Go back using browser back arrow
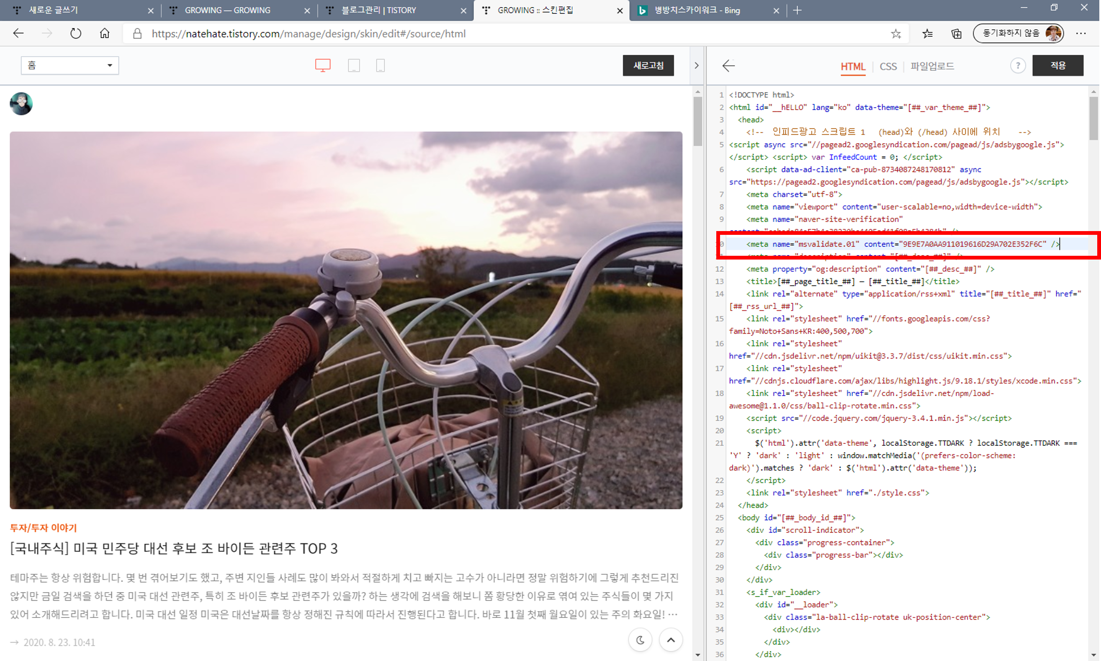 tap(18, 33)
